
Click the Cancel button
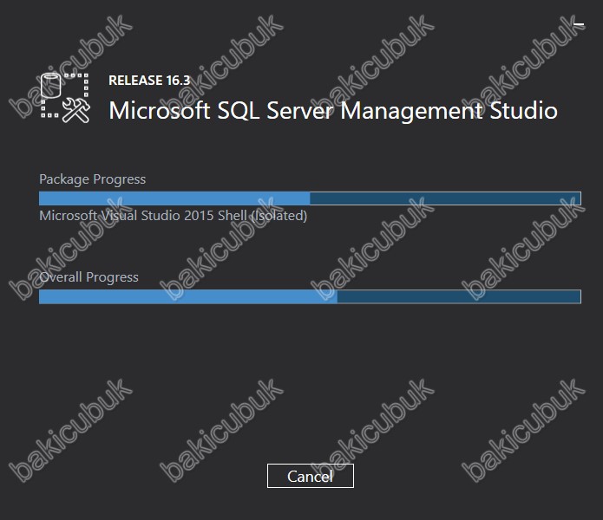311,476
